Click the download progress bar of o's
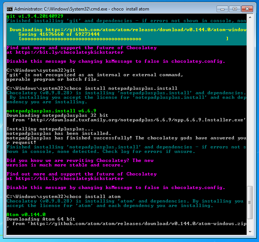 pyautogui.click(x=124, y=39)
